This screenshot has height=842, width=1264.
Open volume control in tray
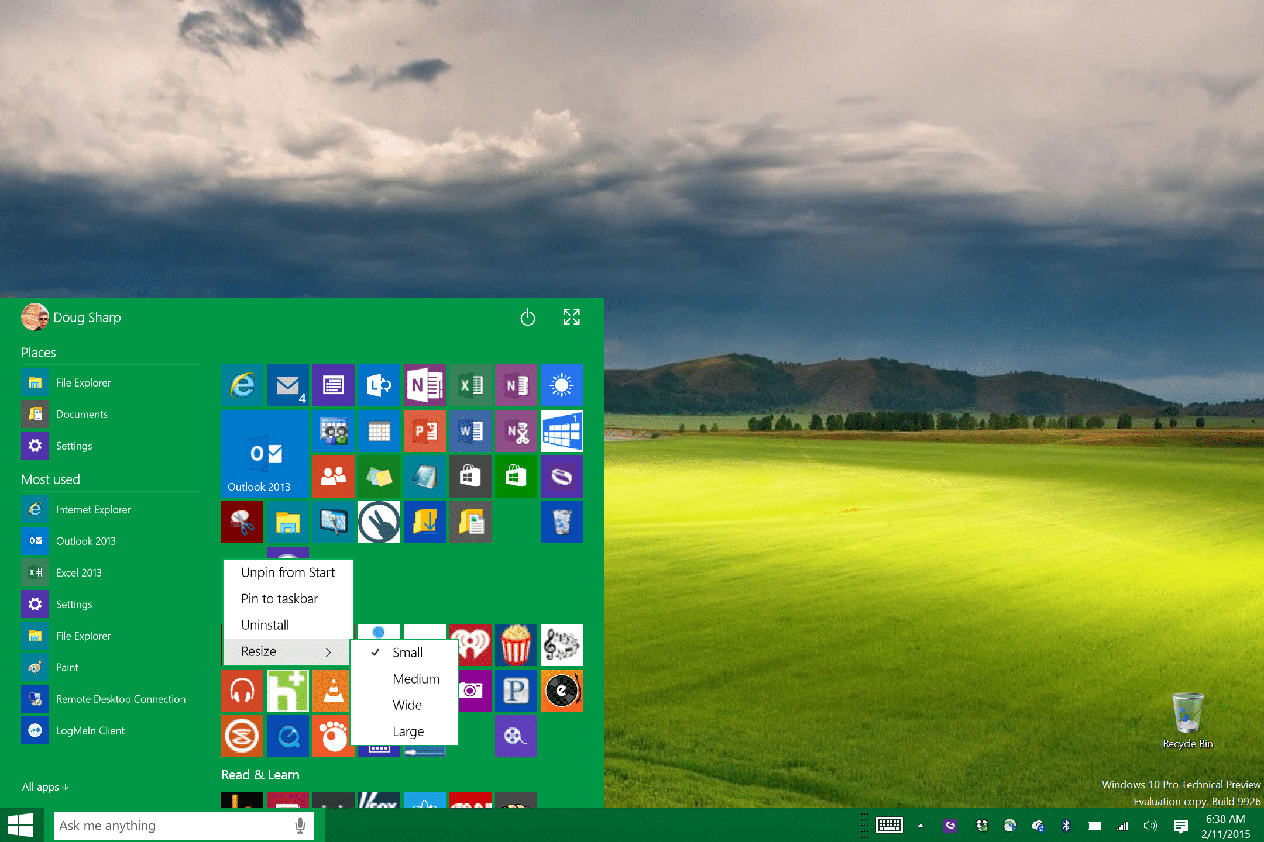1150,826
